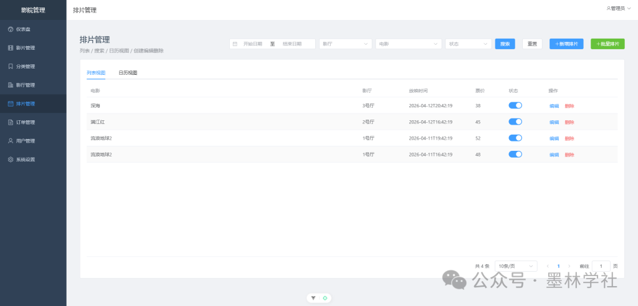Click the 开始日期 date input field

pos(252,44)
